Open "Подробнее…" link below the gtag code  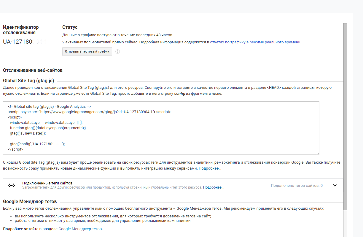click(210, 168)
